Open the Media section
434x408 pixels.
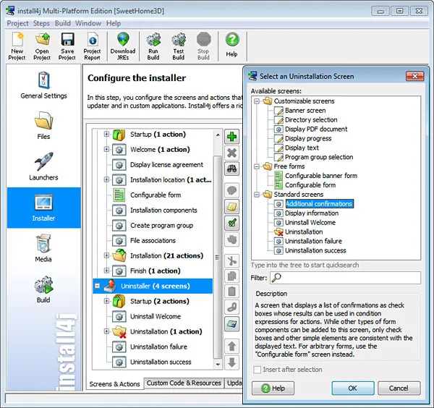(43, 248)
